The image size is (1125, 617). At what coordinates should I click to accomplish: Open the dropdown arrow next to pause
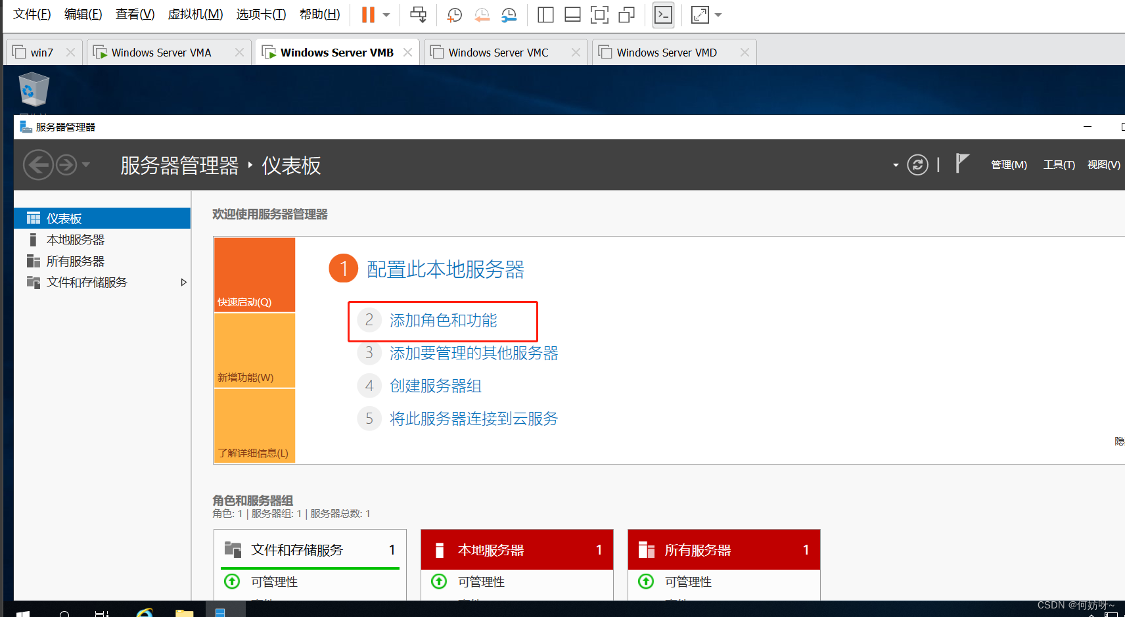click(x=386, y=14)
